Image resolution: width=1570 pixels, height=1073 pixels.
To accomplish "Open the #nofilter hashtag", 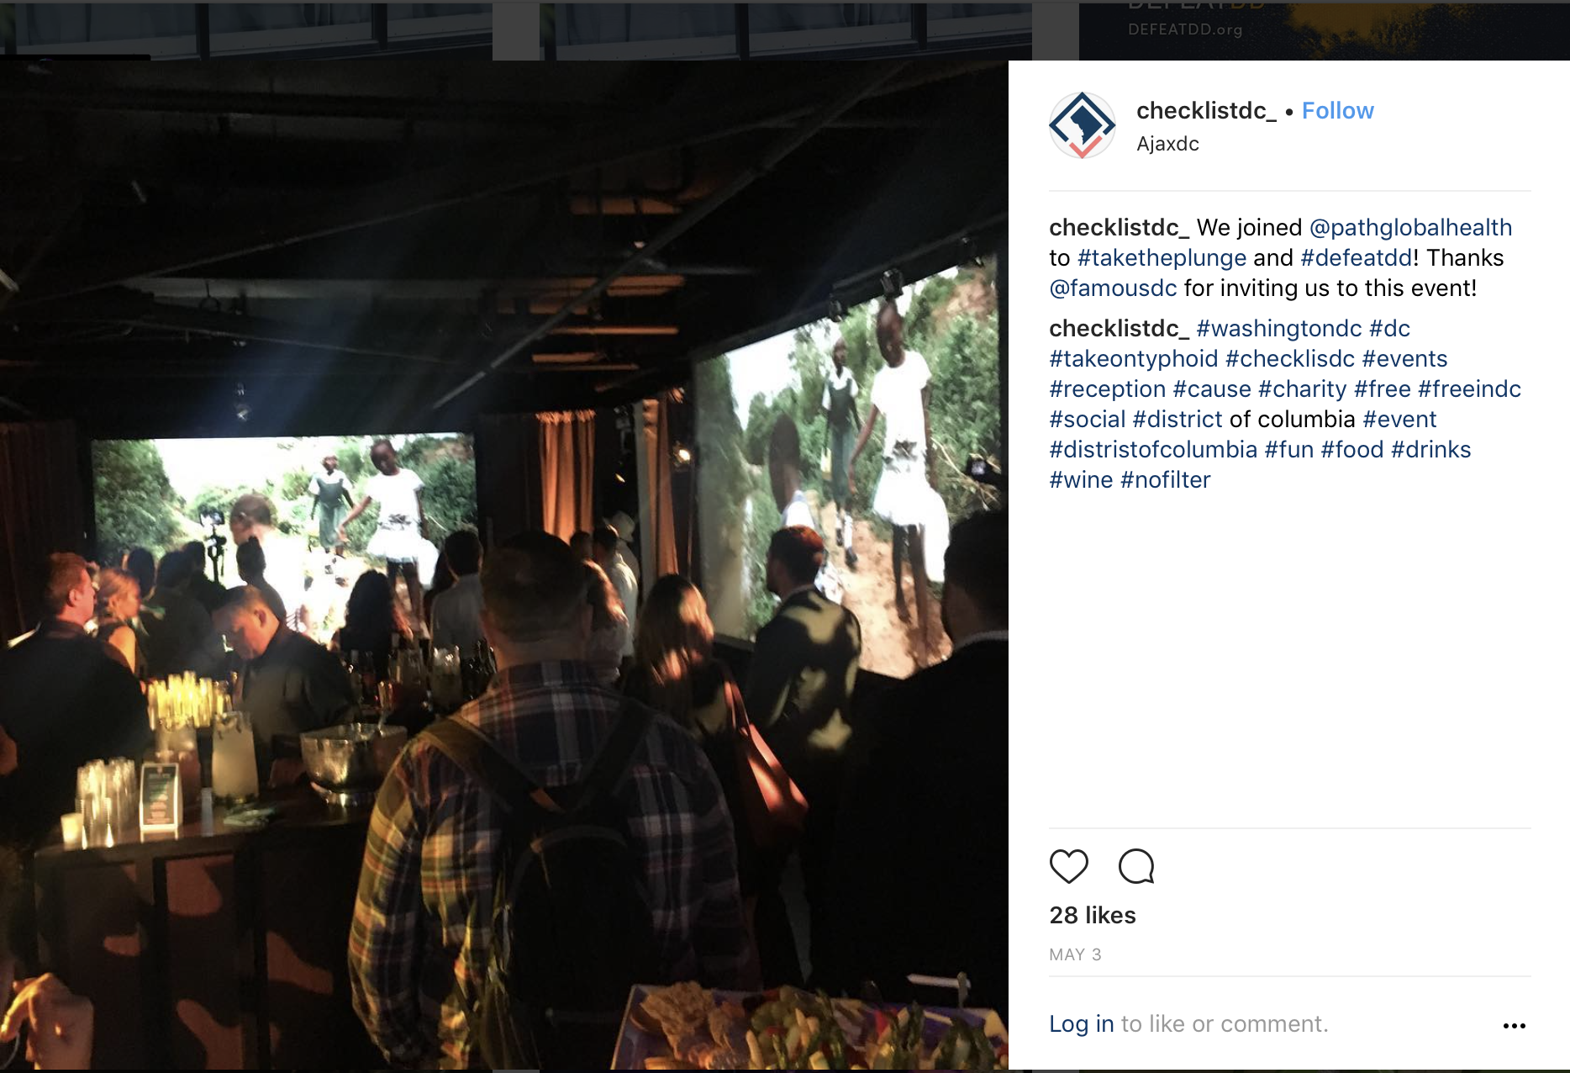I will coord(1166,480).
